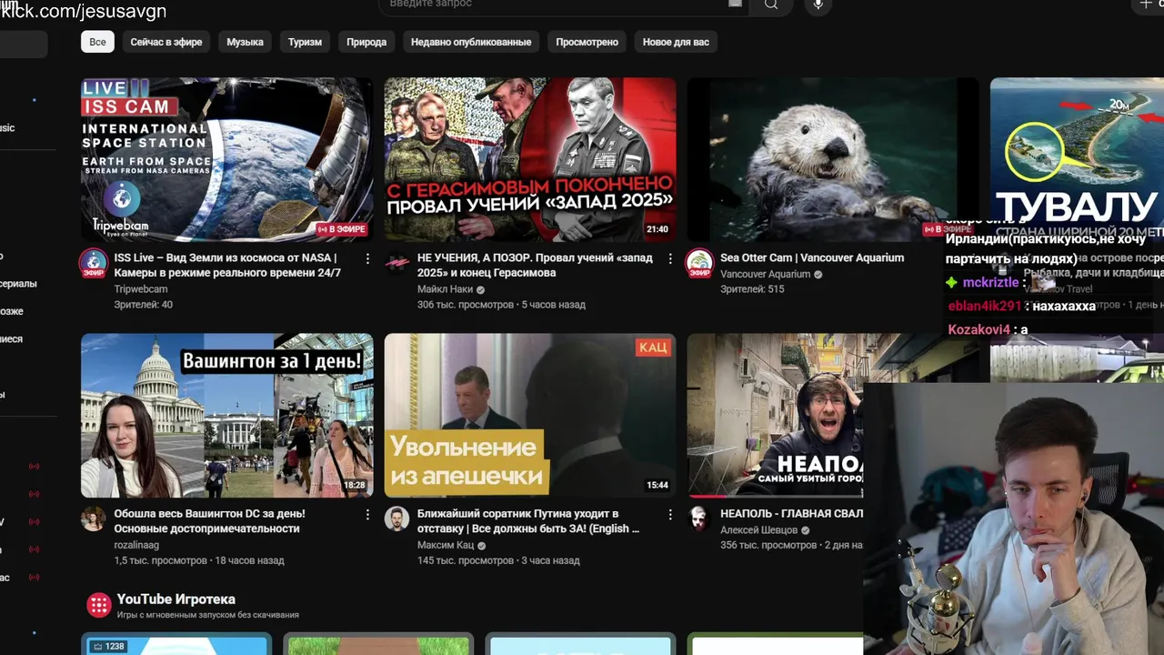
Task: Go to the Алексей Шевцов channel name
Action: [758, 529]
